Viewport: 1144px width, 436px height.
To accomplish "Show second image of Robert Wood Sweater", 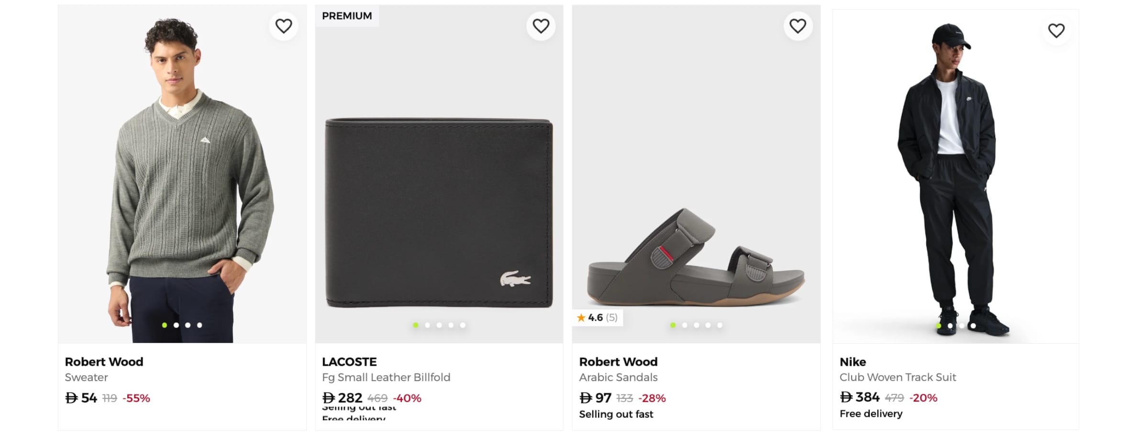I will coord(176,325).
